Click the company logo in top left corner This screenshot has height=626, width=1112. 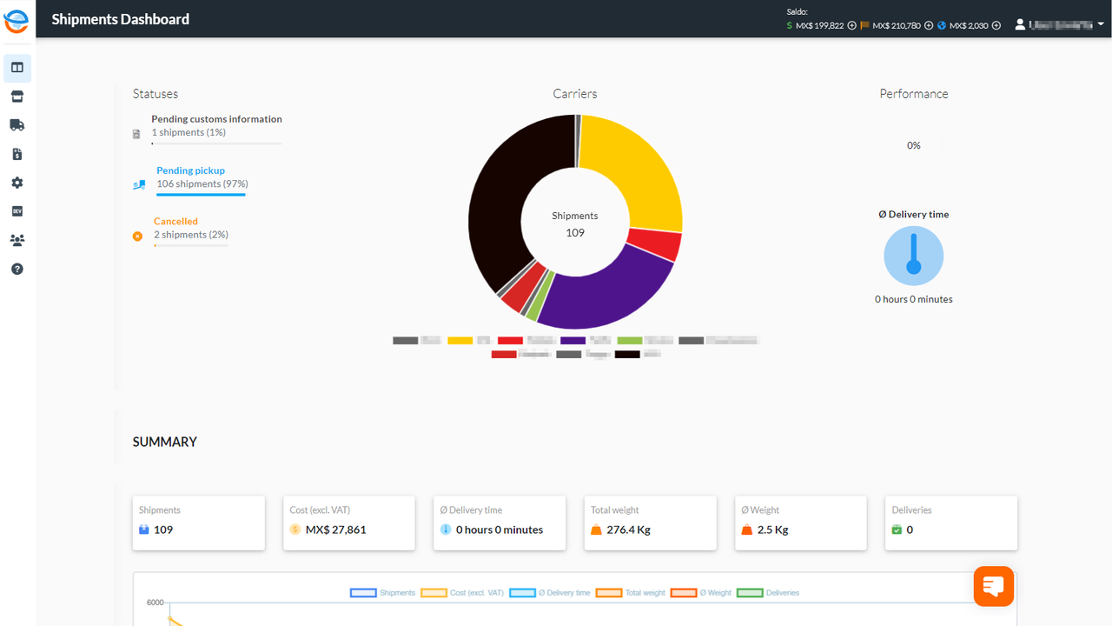point(16,21)
